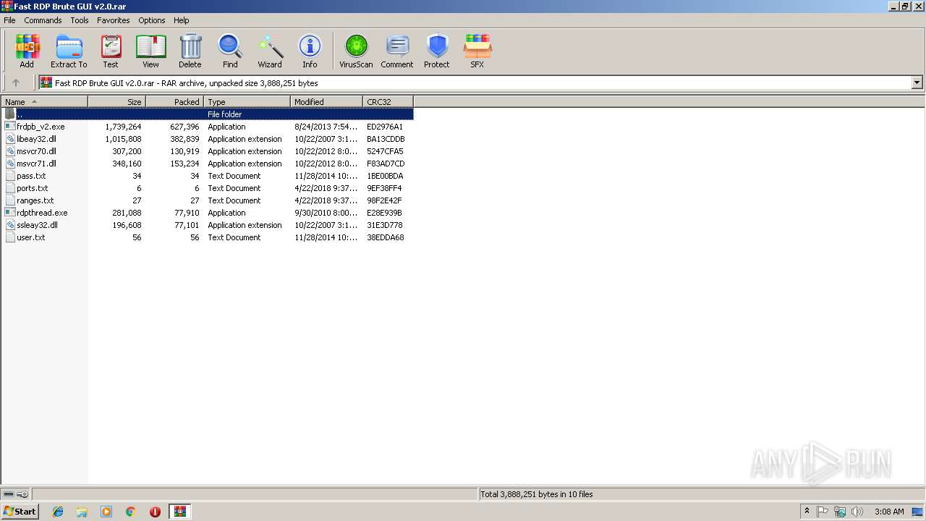The image size is (926, 521).
Task: Open Opera from the taskbar
Action: pos(155,512)
